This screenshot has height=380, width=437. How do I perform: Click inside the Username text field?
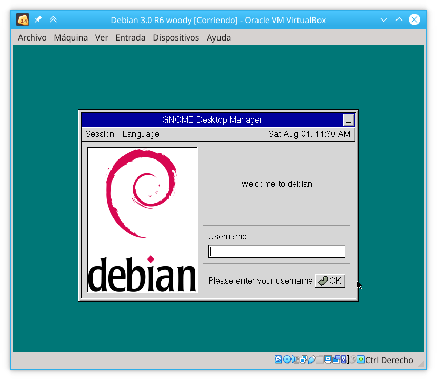coord(276,251)
